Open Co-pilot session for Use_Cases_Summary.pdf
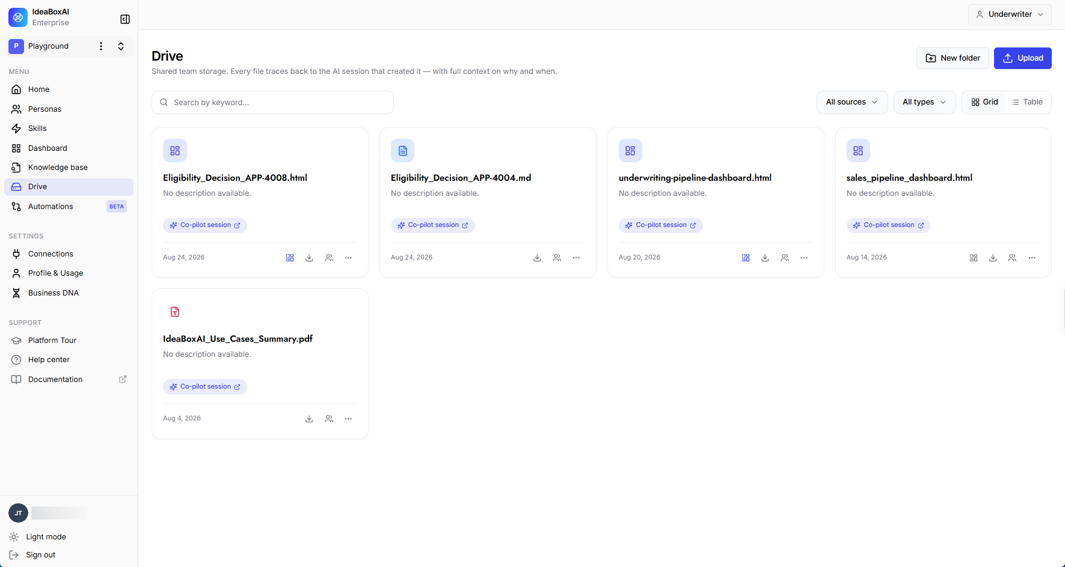This screenshot has width=1065, height=567. click(x=205, y=387)
